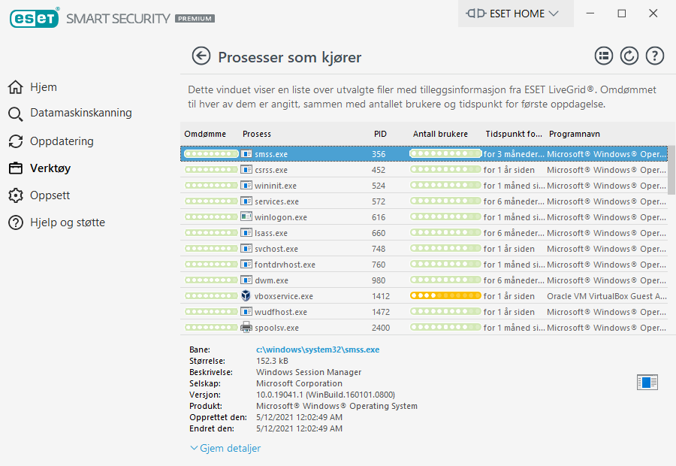Click the fontdrvhost.exe process icon
This screenshot has width=676, height=466.
[x=246, y=265]
